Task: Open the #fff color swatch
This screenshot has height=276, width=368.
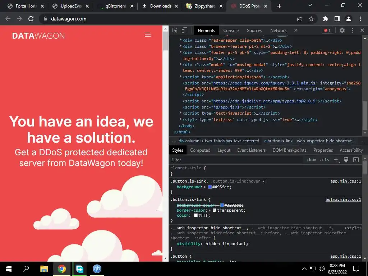Action: [x=196, y=216]
